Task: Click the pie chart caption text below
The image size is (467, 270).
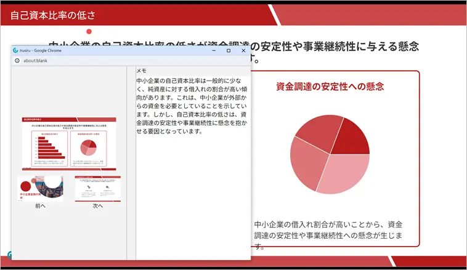Action: pos(328,235)
